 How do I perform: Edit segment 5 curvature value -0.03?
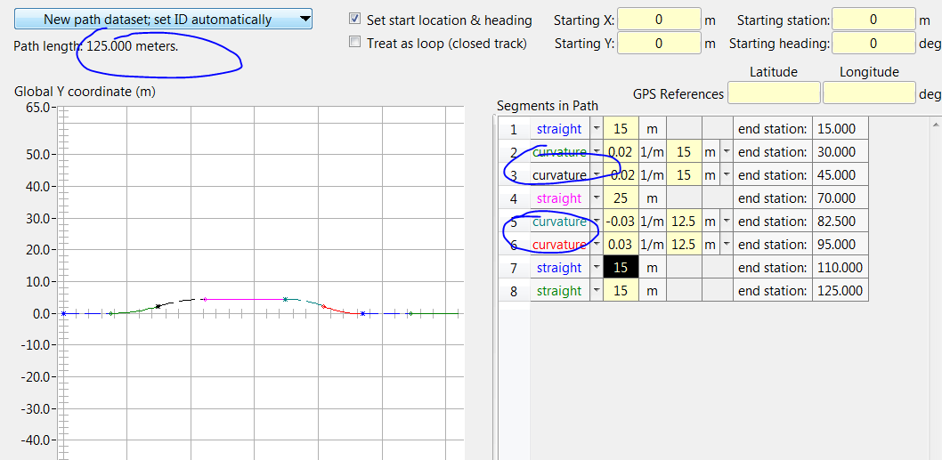pos(621,221)
